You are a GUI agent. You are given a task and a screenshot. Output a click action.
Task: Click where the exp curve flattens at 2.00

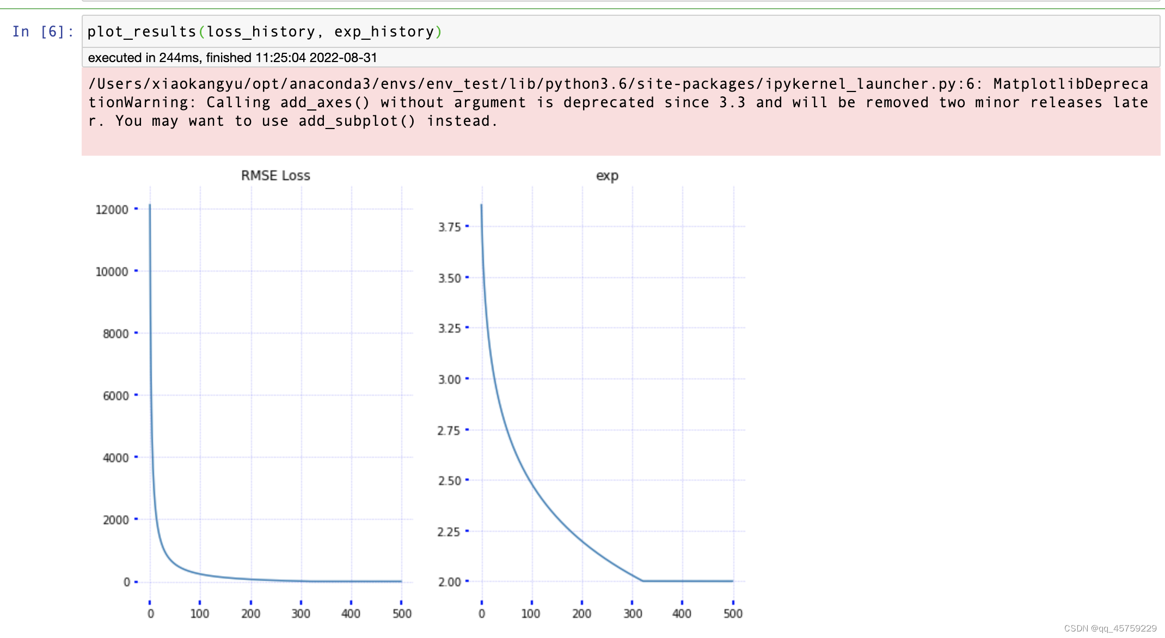[643, 581]
